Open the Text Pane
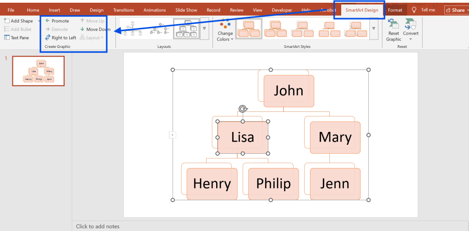469x231 pixels. pos(16,38)
